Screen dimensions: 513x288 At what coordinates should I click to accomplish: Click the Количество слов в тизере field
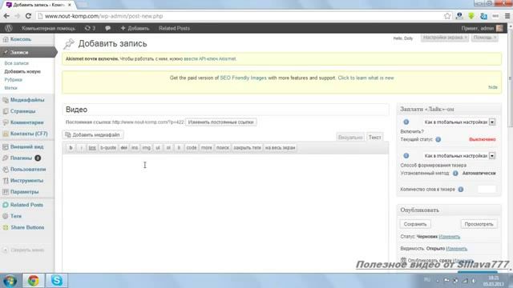[487, 190]
